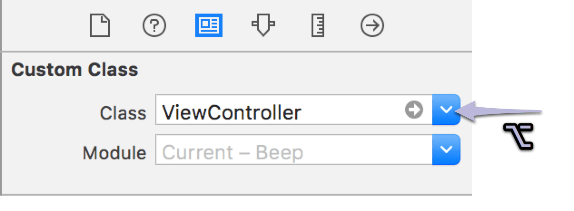Click empty space right of Custom Class title
Viewport: 574px width, 211px height.
click(295, 70)
